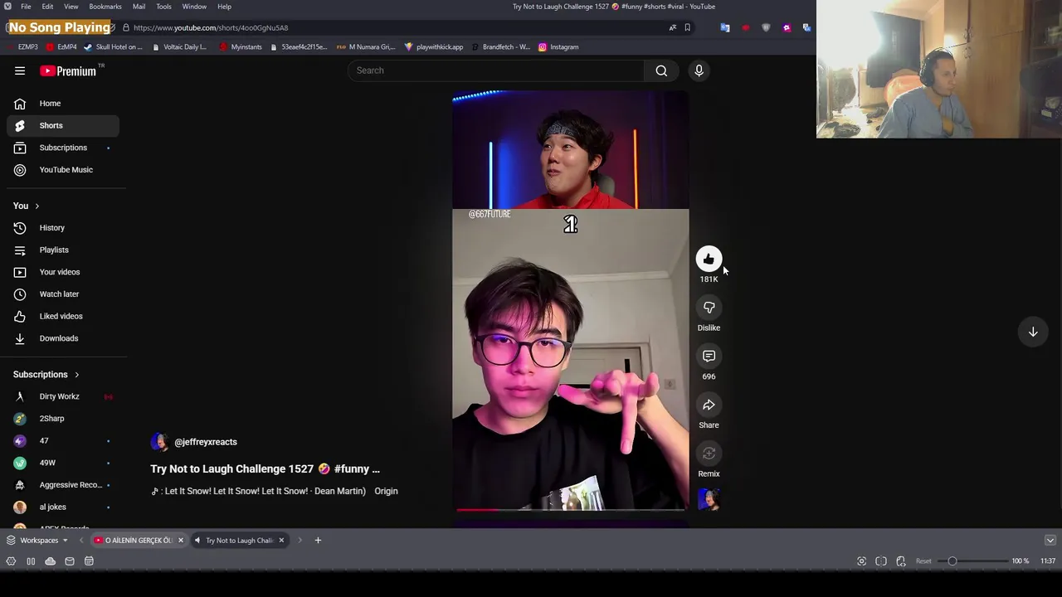Viewport: 1062px width, 597px height.
Task: Open History in the sidebar
Action: point(63,228)
